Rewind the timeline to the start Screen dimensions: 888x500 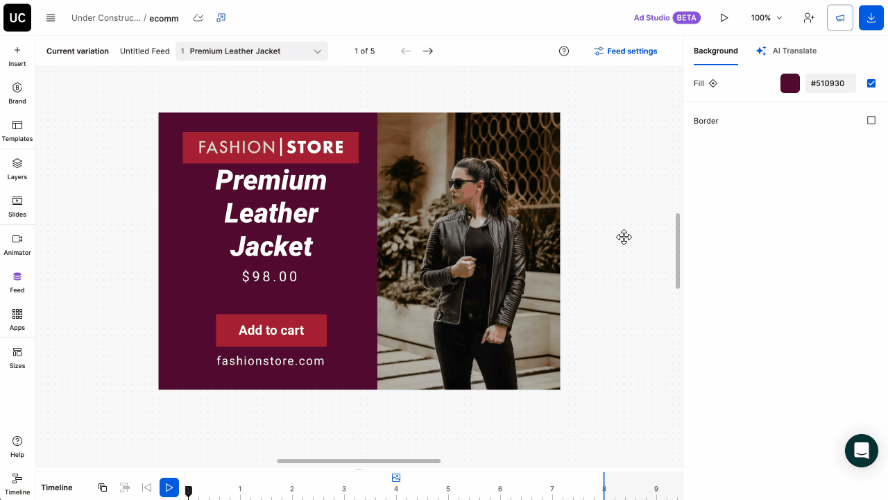[146, 487]
